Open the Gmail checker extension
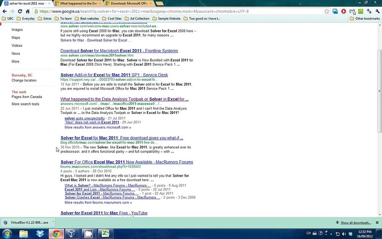This screenshot has width=382, height=239. click(x=352, y=11)
